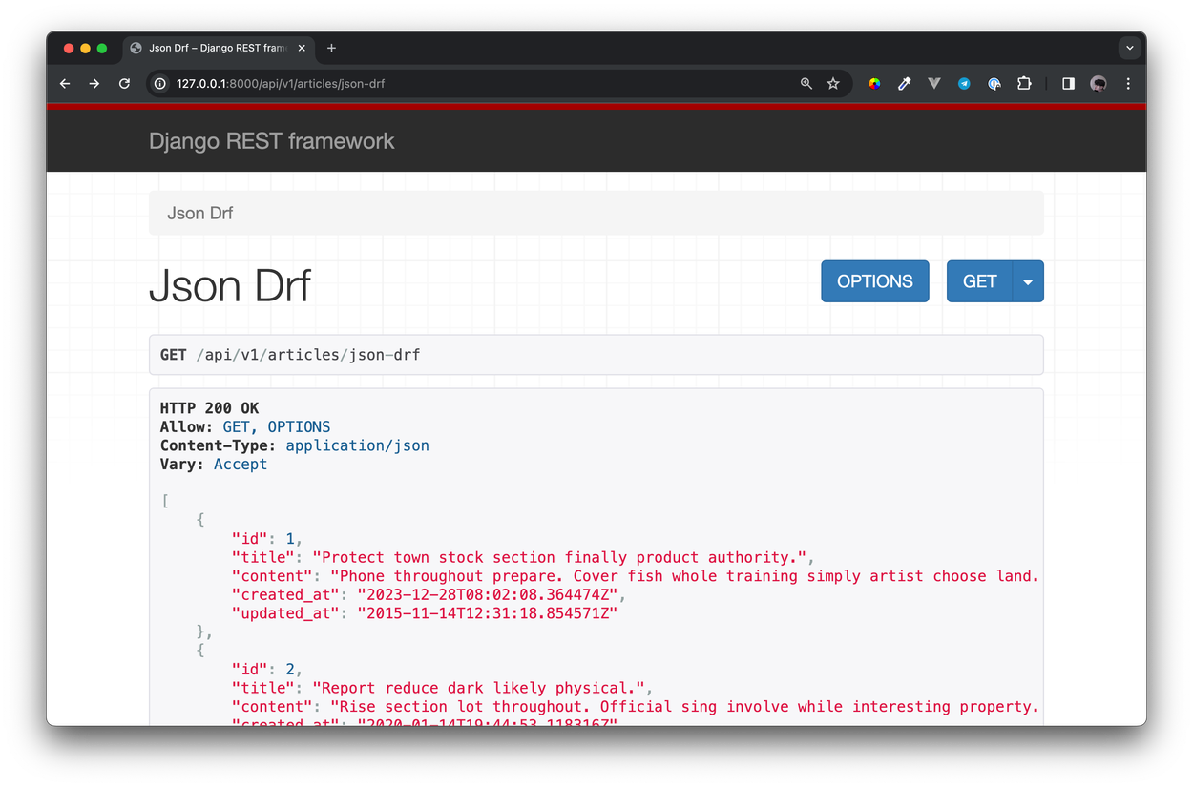This screenshot has height=787, width=1193.
Task: Click the Content-Type application/json value
Action: (357, 445)
